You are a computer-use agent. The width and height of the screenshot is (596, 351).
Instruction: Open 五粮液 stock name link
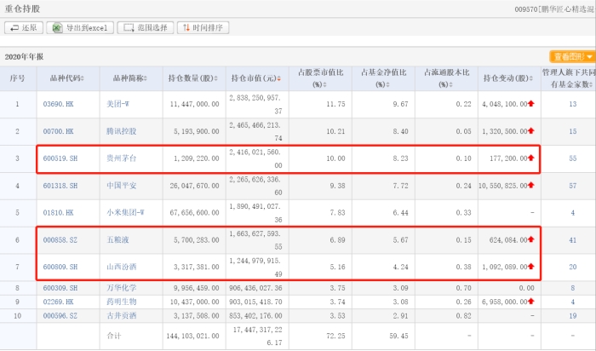[117, 240]
